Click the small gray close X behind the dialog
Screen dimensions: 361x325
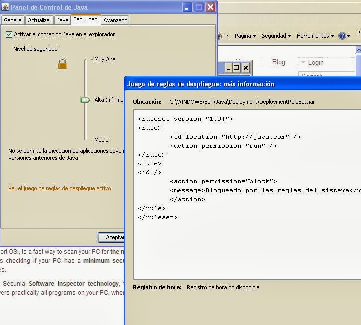[246, 68]
